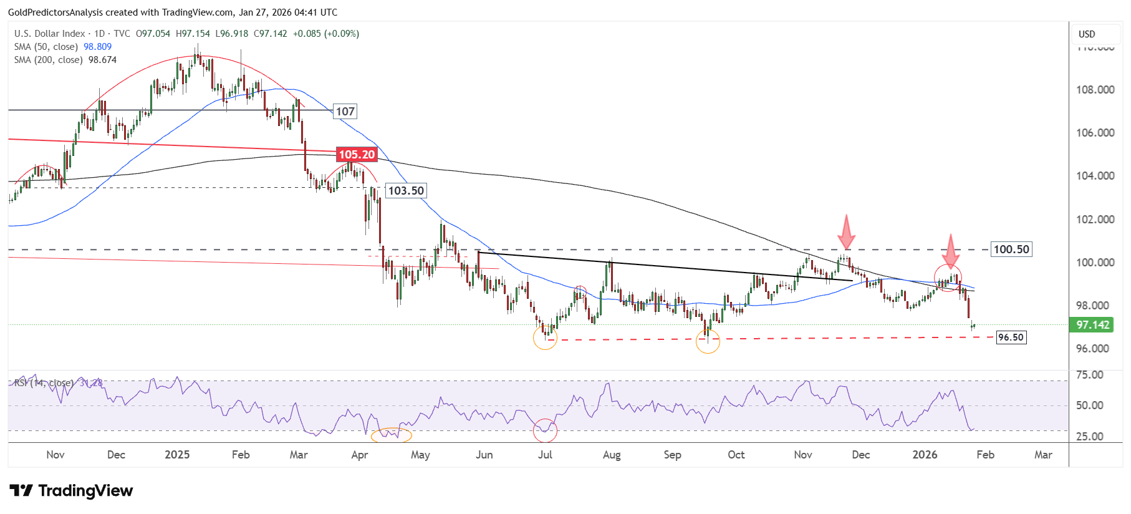Click the 106.000 price axis value
This screenshot has height=514, width=1131.
click(1095, 133)
